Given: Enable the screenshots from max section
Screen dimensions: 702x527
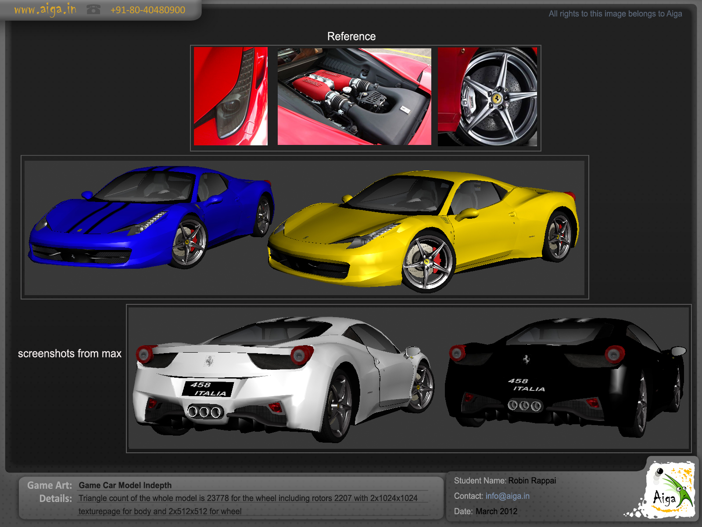Looking at the screenshot, I should point(70,353).
